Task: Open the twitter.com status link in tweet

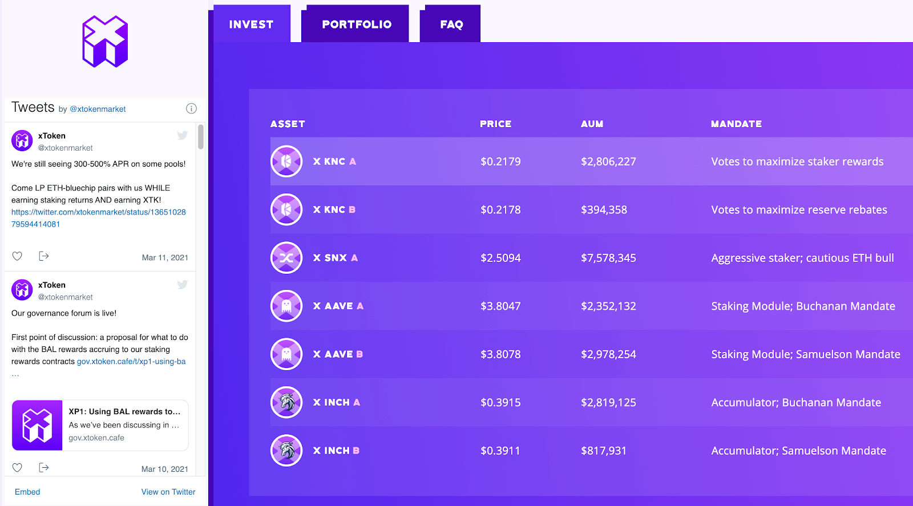Action: (98, 212)
